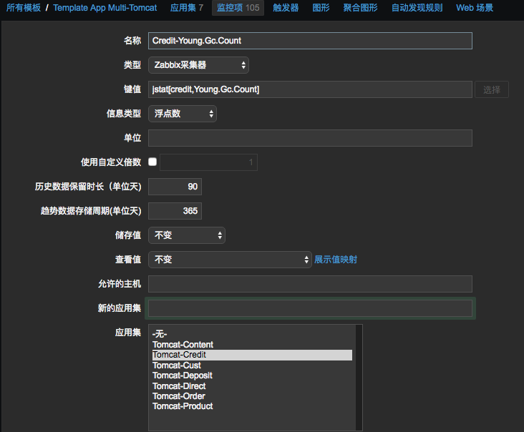
Task: Open the 储存值 dropdown showing 不变
Action: tap(187, 235)
